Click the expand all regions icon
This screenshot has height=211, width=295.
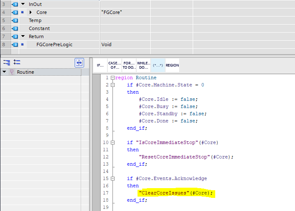[x=17, y=62]
